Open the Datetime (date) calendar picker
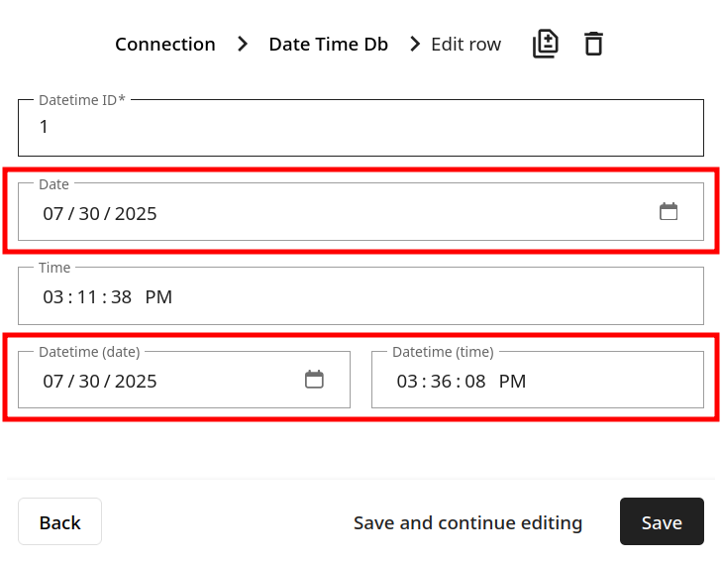722x564 pixels. [x=314, y=380]
